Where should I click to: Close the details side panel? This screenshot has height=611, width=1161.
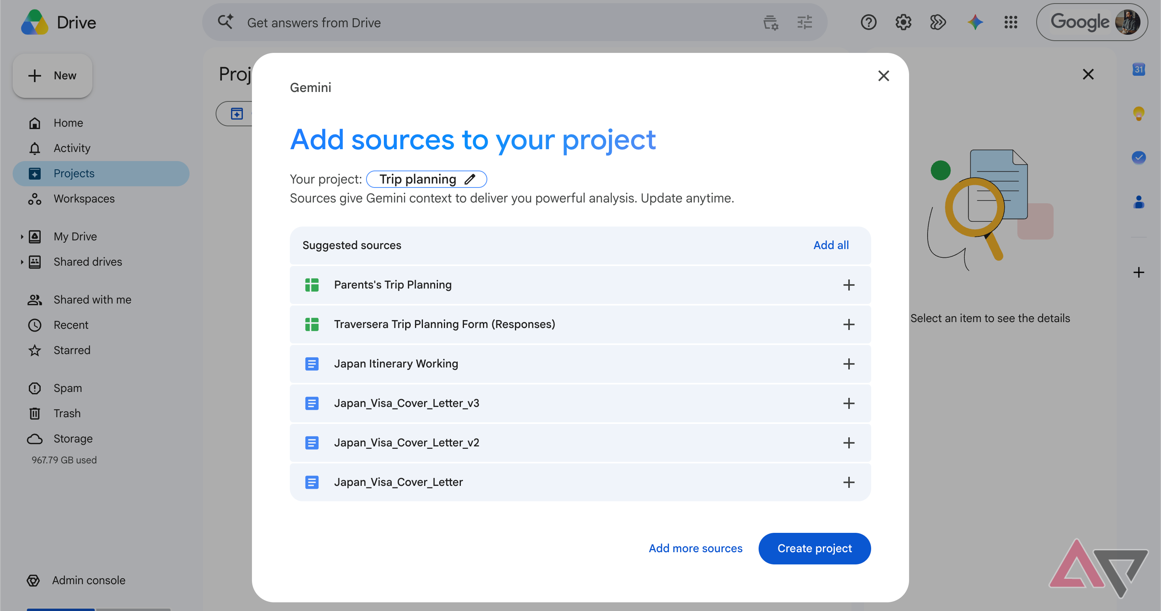click(x=1088, y=74)
